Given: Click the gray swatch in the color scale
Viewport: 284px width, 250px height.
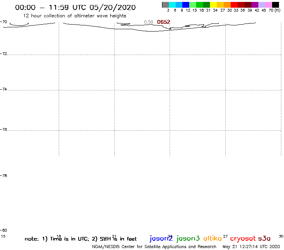Looking at the screenshot, I should (x=165, y=5).
